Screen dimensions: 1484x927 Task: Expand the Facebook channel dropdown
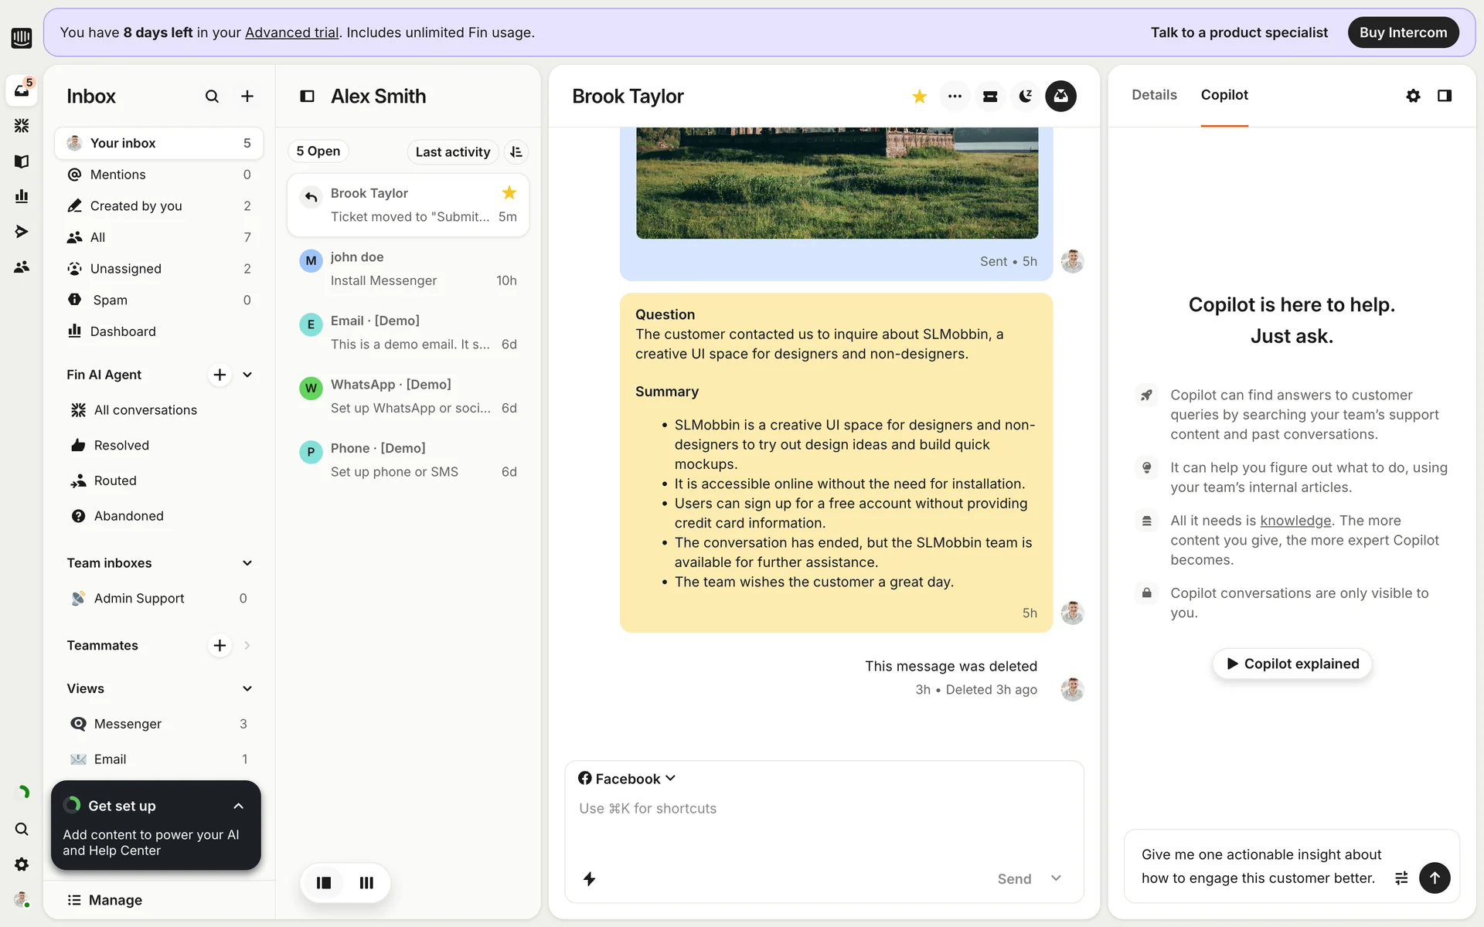tap(627, 779)
